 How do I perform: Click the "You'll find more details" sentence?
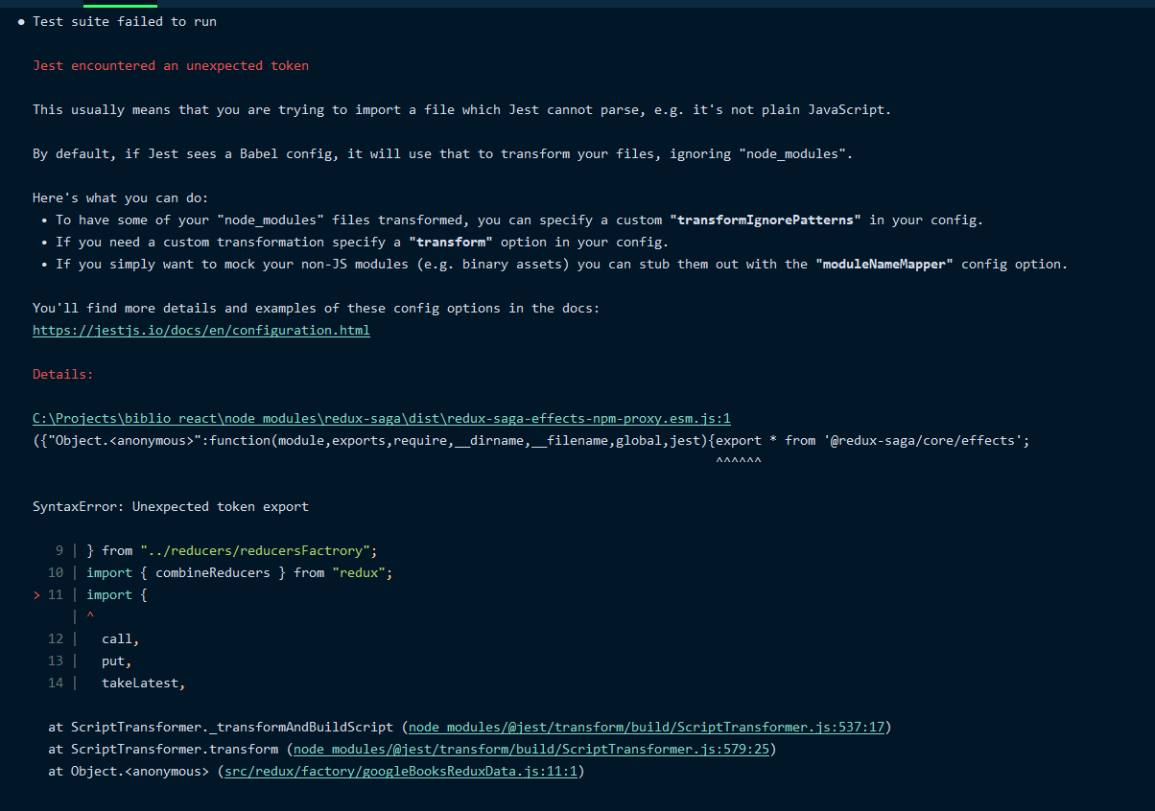[317, 308]
